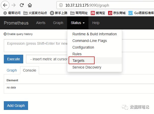The image size is (154, 114).
Task: Go to browser home page icon
Action: pyautogui.click(x=30, y=5)
